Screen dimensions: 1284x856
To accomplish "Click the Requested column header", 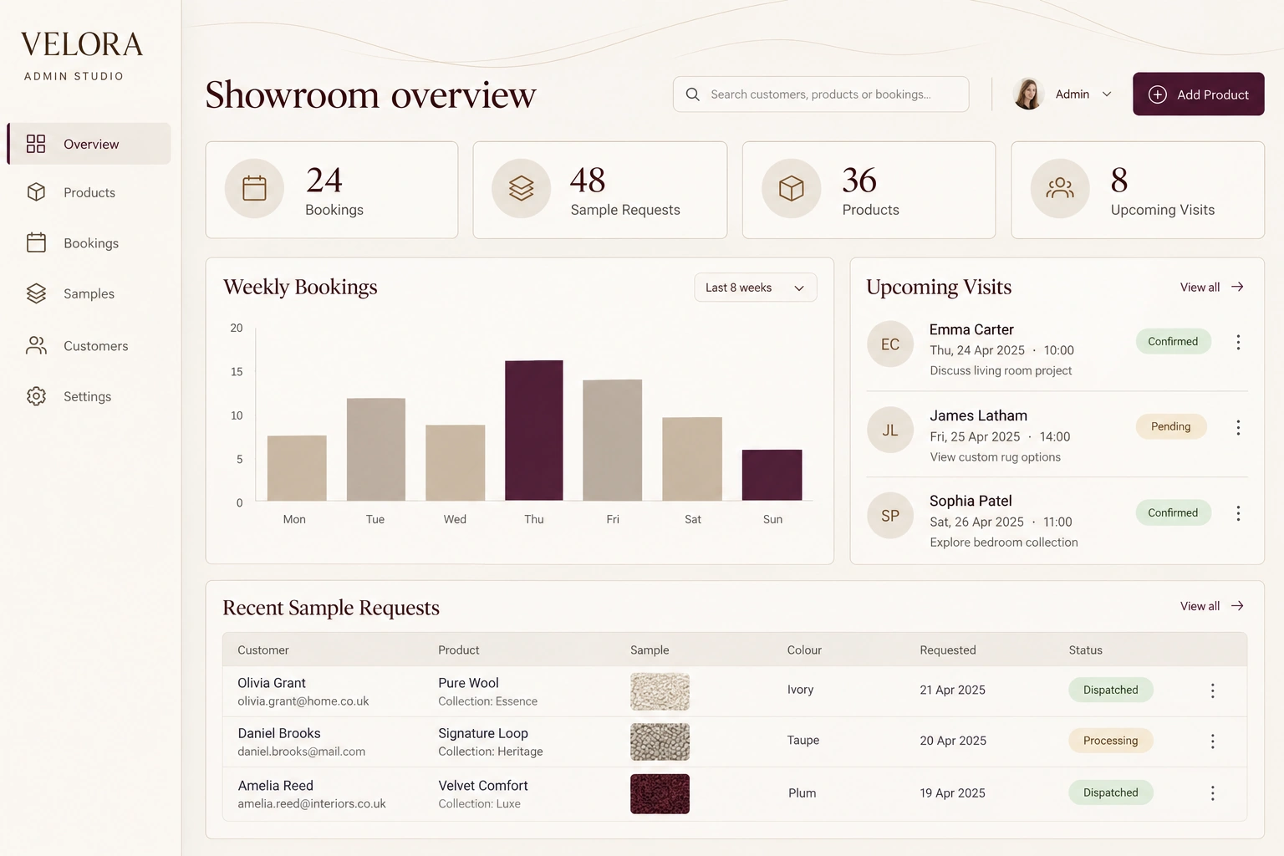I will [948, 650].
